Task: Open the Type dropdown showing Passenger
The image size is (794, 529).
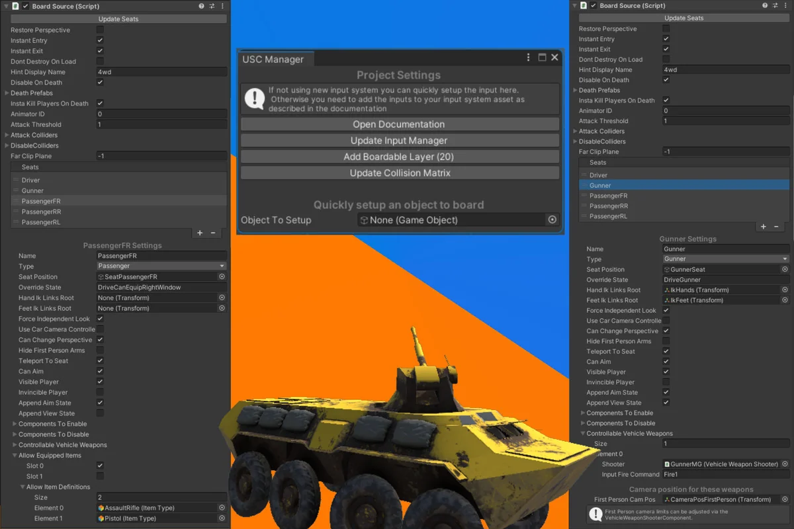Action: (x=161, y=266)
